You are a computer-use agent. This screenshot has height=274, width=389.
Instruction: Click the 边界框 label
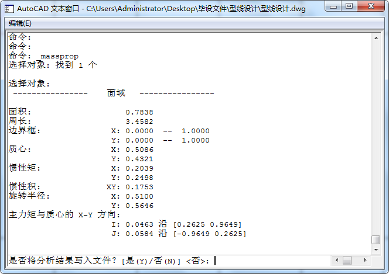tap(25, 130)
